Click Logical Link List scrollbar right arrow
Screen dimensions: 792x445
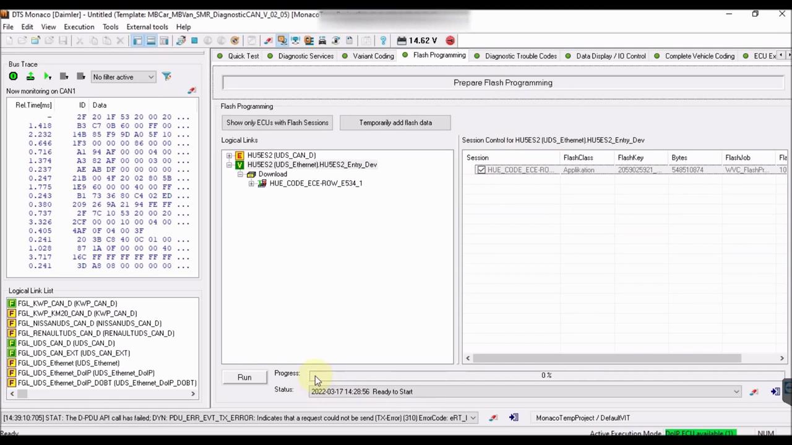pos(192,394)
